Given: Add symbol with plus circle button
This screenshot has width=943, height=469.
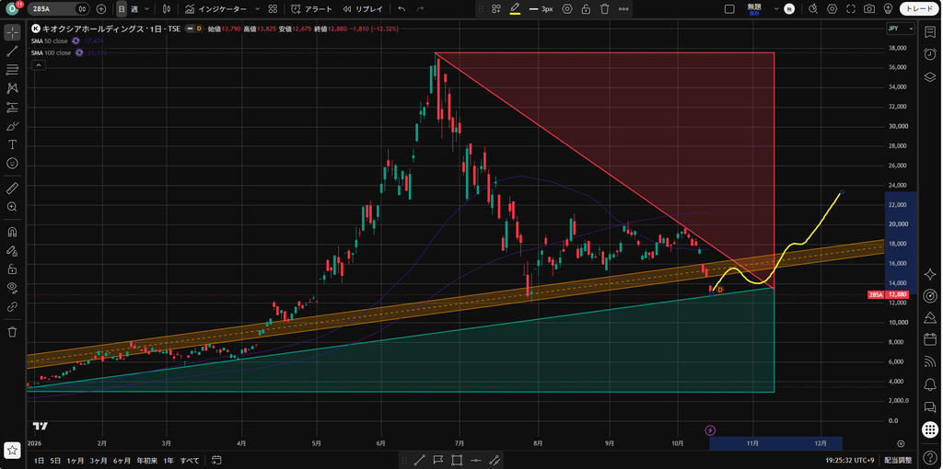Looking at the screenshot, I should click(101, 9).
